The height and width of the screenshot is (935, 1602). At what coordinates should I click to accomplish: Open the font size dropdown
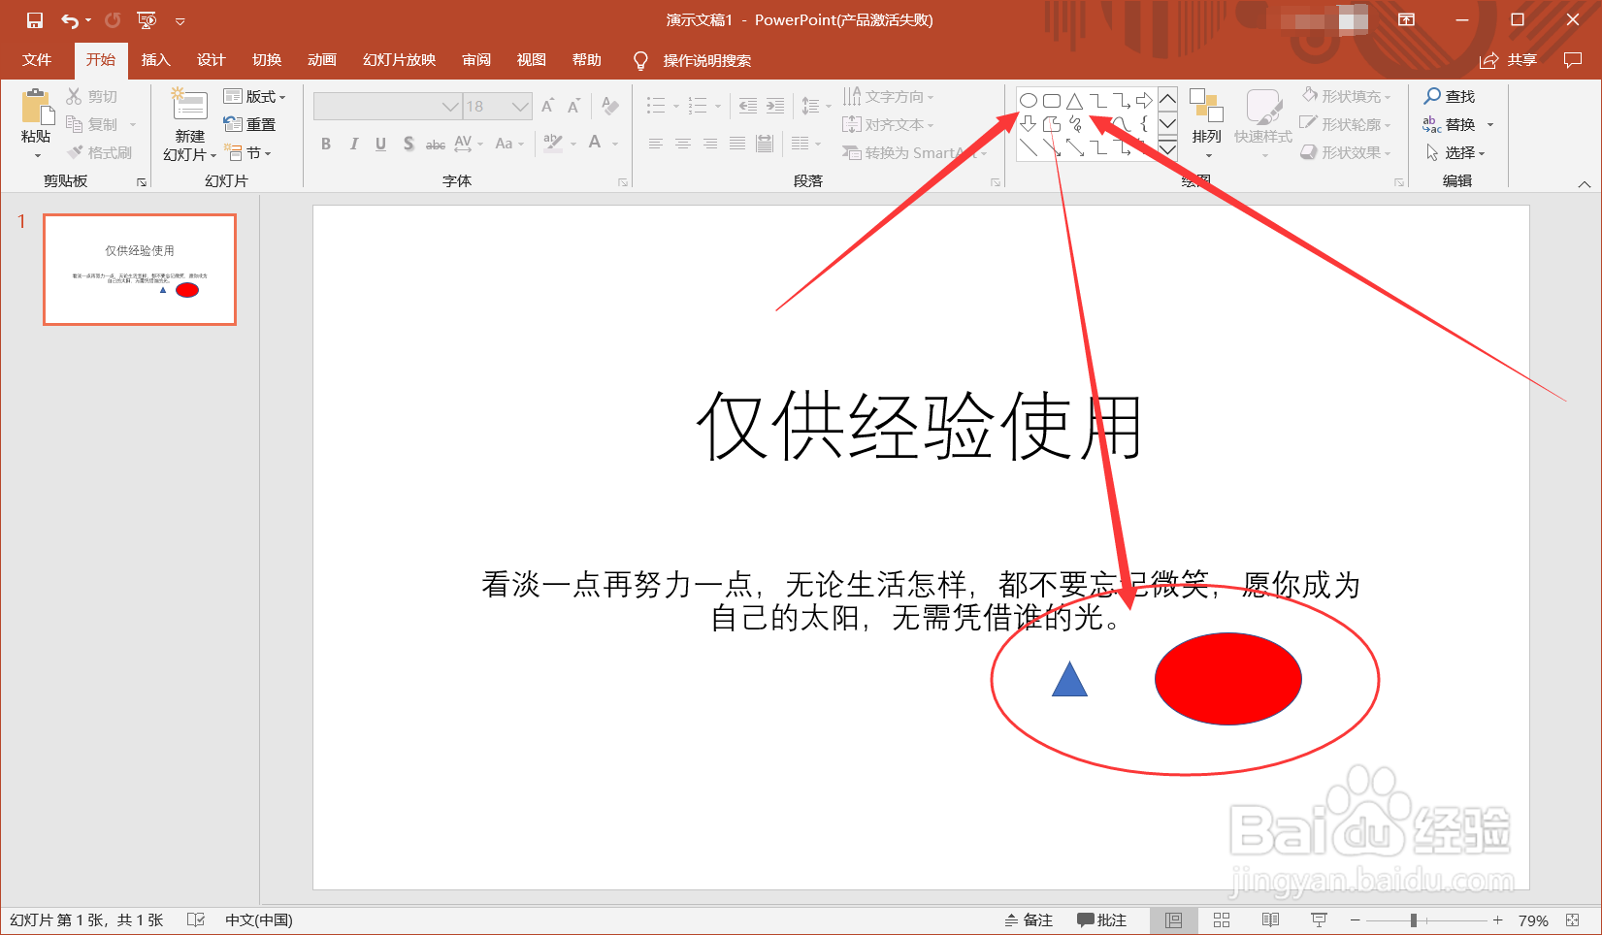pyautogui.click(x=520, y=106)
